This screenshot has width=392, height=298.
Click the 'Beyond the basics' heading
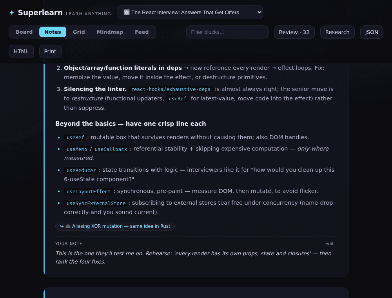tap(131, 124)
